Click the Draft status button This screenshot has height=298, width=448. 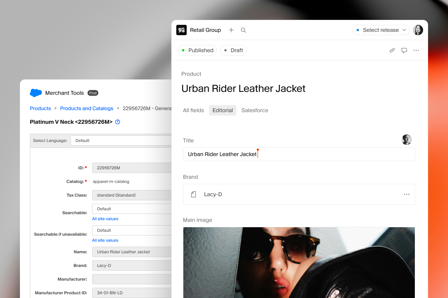click(x=233, y=50)
